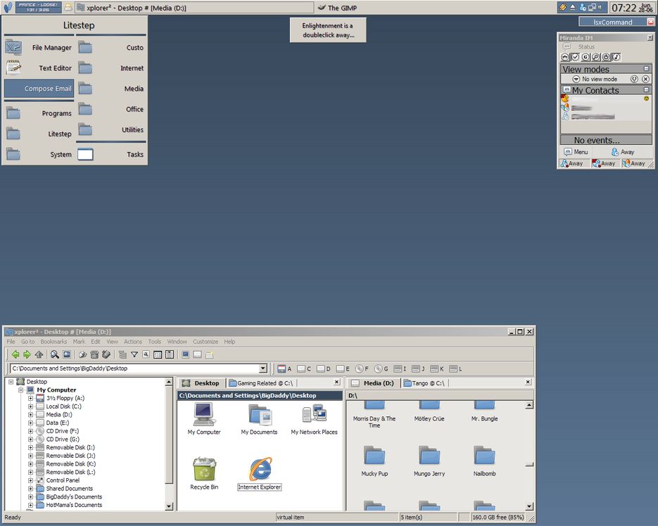This screenshot has width=658, height=526.
Task: Click the up-one-level arrow in xplorer² toolbar
Action: click(39, 355)
